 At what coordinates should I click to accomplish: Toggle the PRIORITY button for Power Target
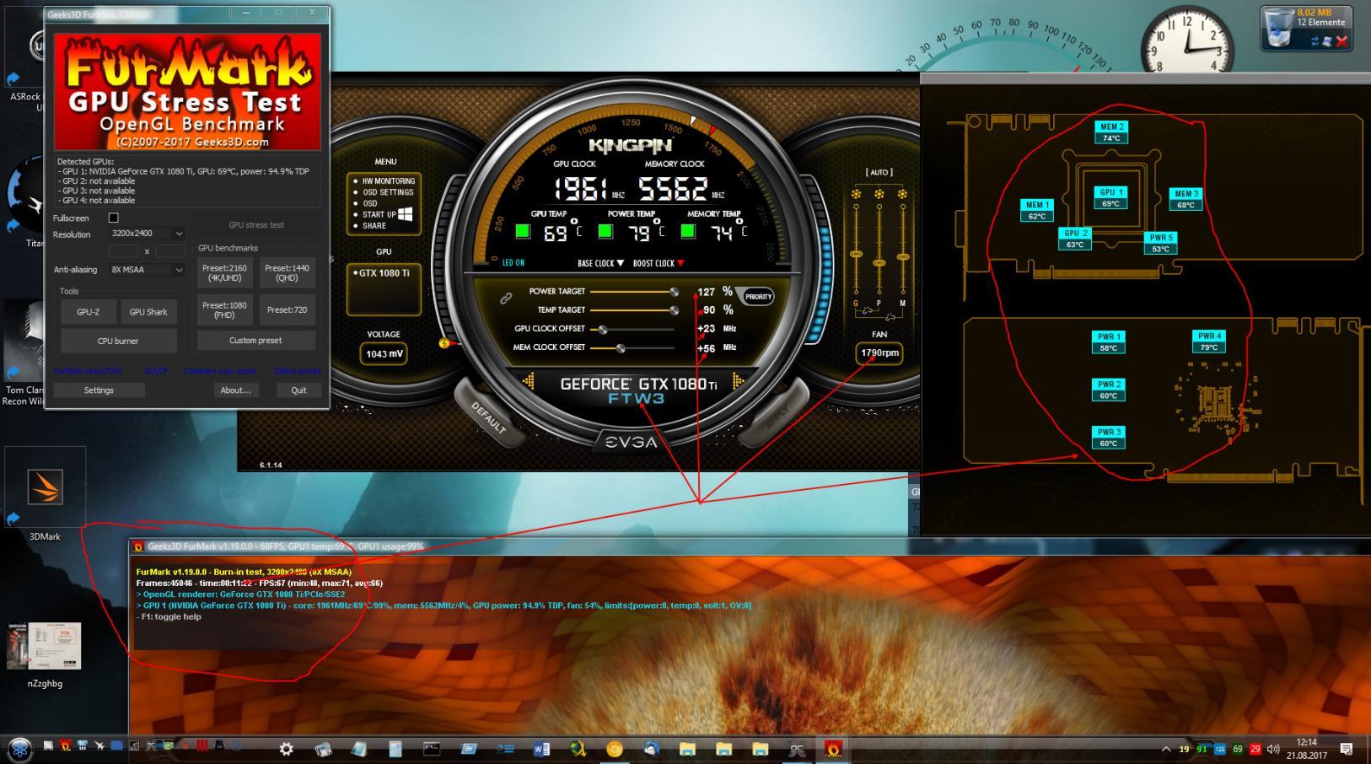(x=758, y=297)
